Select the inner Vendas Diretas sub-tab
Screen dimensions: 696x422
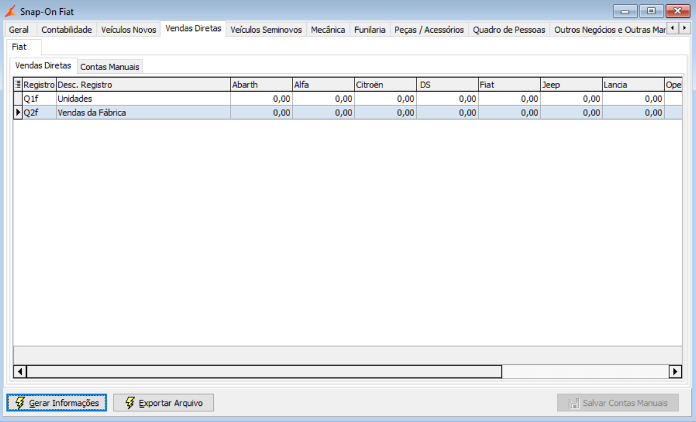click(x=43, y=65)
